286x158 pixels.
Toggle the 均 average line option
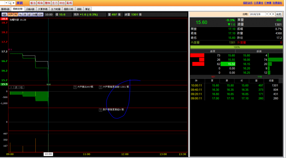pos(15,15)
